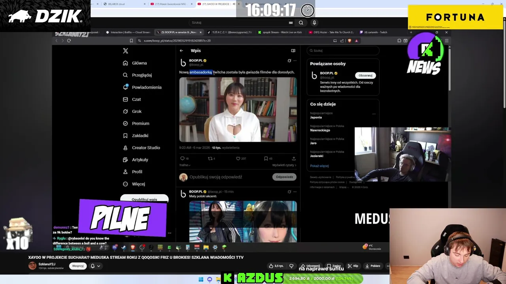Click the YouTube voice search microphone
This screenshot has height=284, width=506.
314,22
